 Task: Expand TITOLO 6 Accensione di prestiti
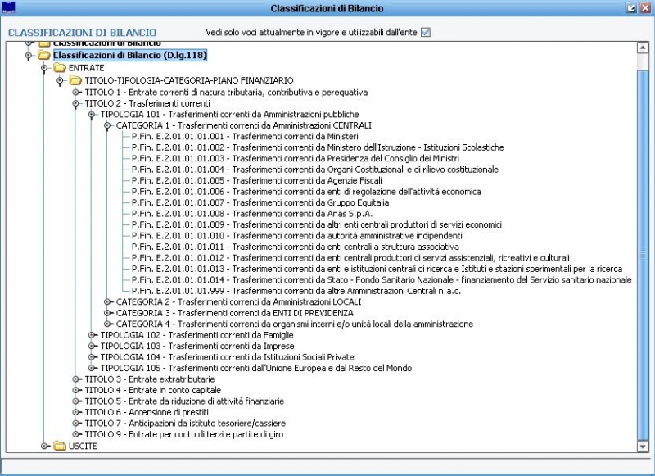tap(75, 412)
